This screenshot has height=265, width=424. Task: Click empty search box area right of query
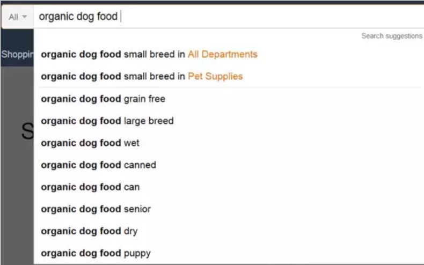[268, 17]
